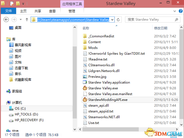Expand the ribbon with the chevron

coord(174,11)
